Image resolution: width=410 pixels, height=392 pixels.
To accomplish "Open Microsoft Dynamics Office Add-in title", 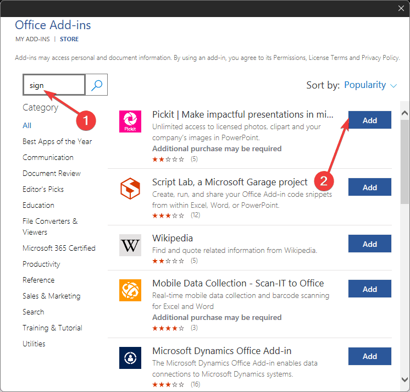I will (221, 351).
